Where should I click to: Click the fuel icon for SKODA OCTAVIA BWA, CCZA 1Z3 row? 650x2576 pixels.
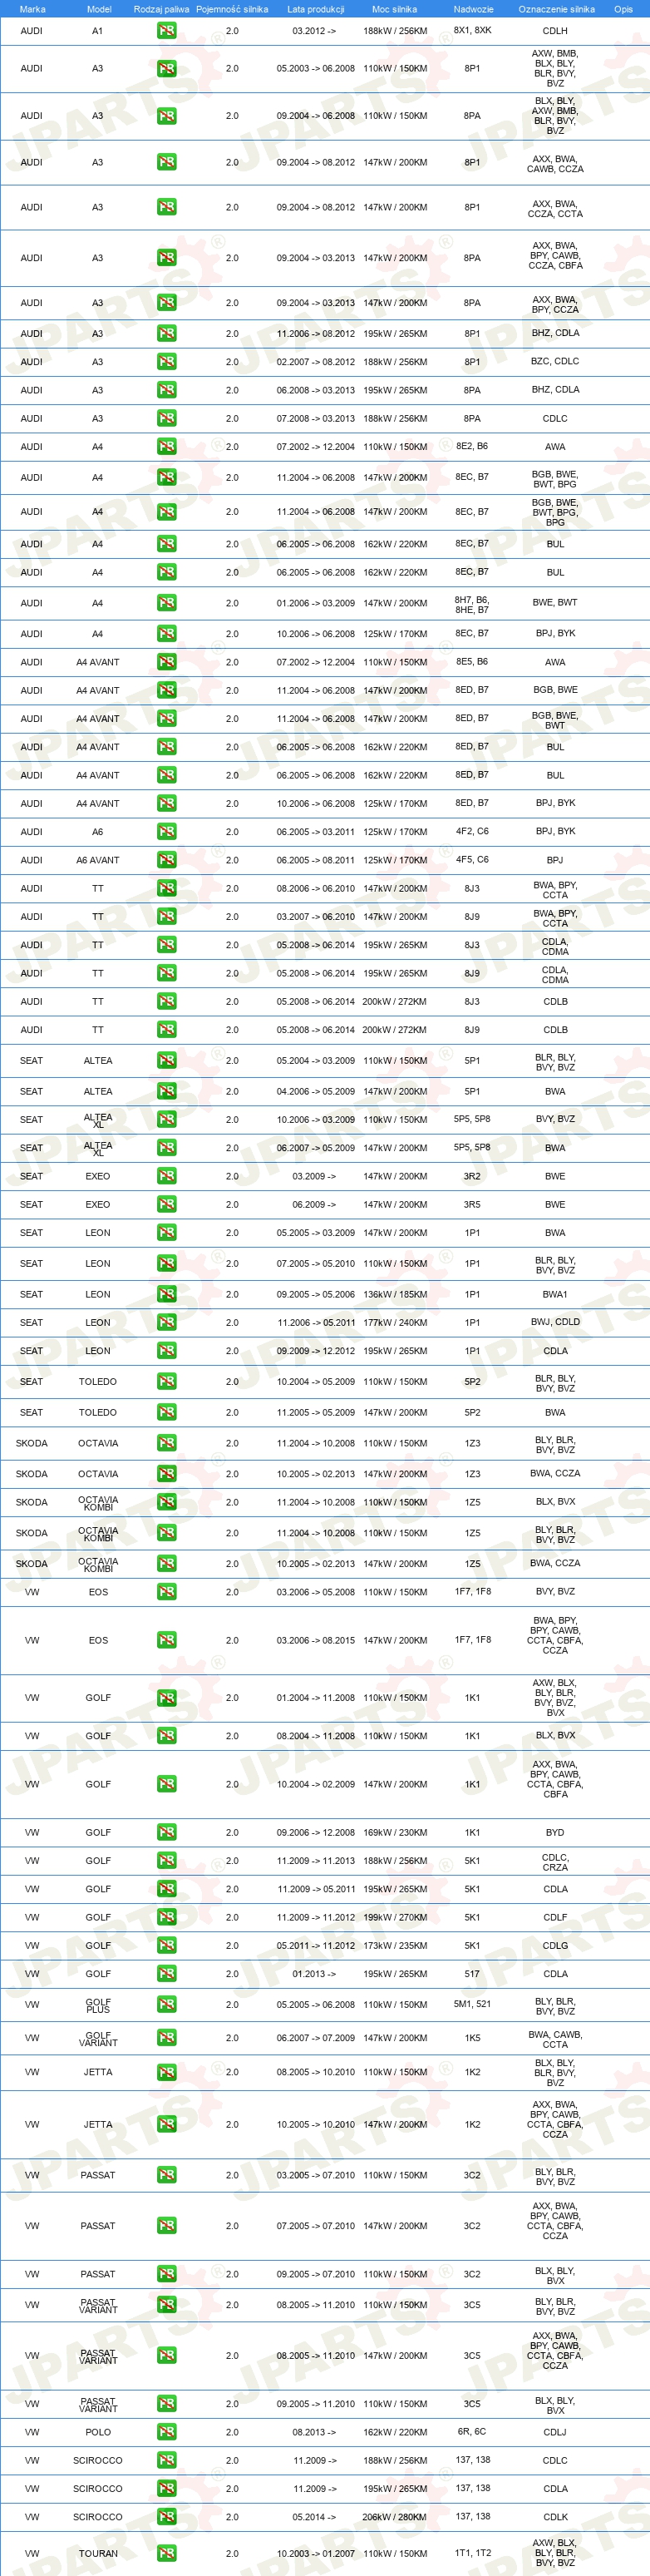pos(166,1474)
